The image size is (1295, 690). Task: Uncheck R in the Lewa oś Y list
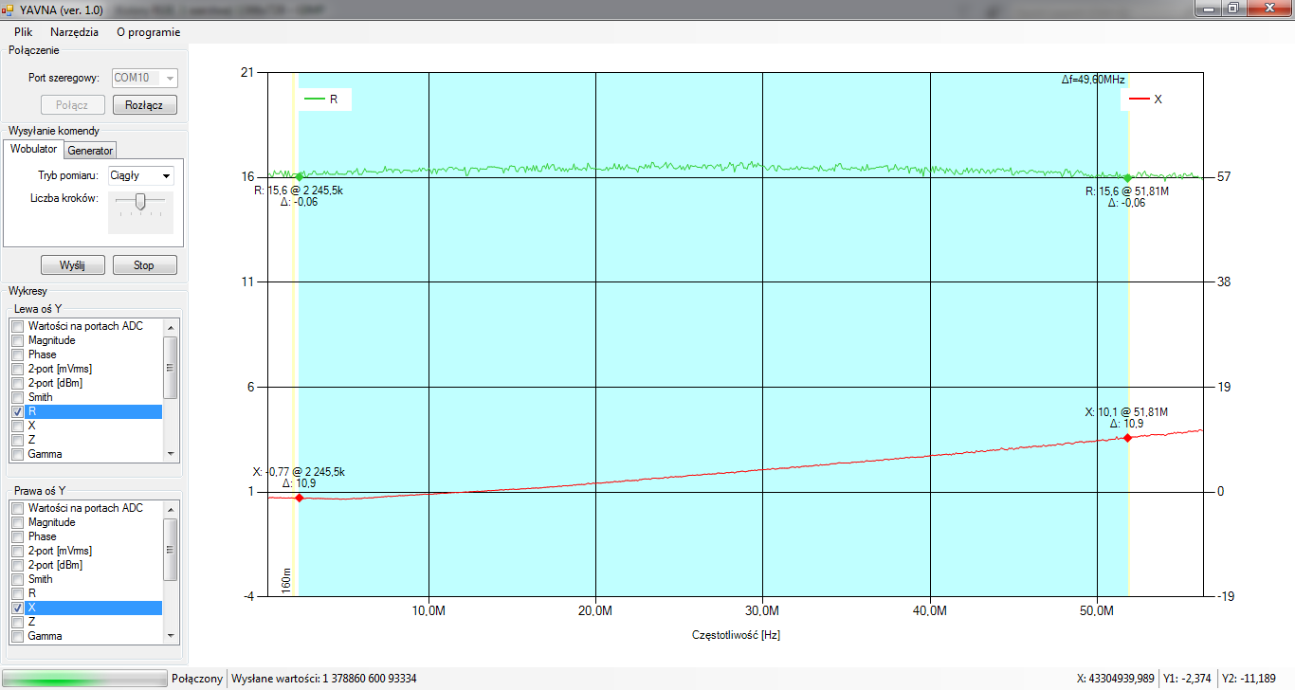point(17,411)
